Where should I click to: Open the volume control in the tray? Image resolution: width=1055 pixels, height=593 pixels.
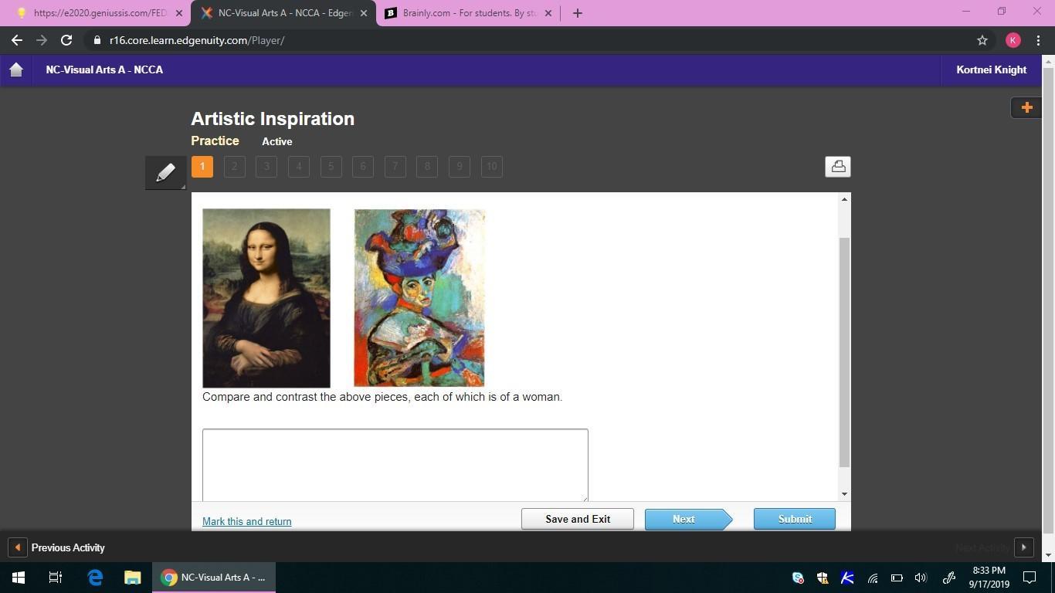[921, 578]
